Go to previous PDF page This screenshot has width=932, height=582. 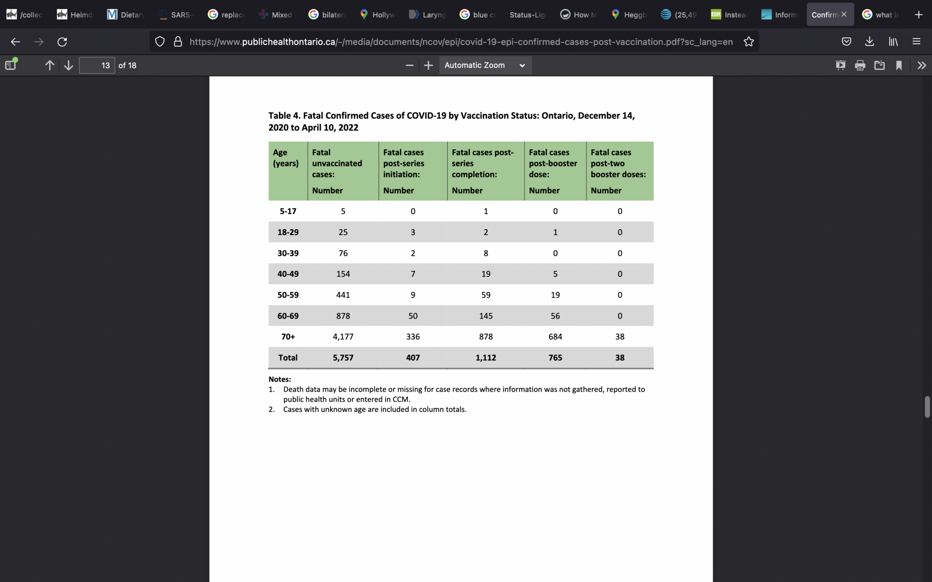pyautogui.click(x=49, y=65)
